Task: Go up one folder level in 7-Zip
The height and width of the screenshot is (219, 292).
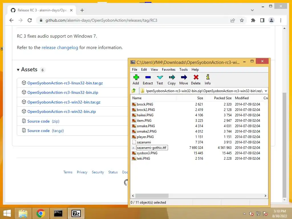Action: [x=134, y=91]
